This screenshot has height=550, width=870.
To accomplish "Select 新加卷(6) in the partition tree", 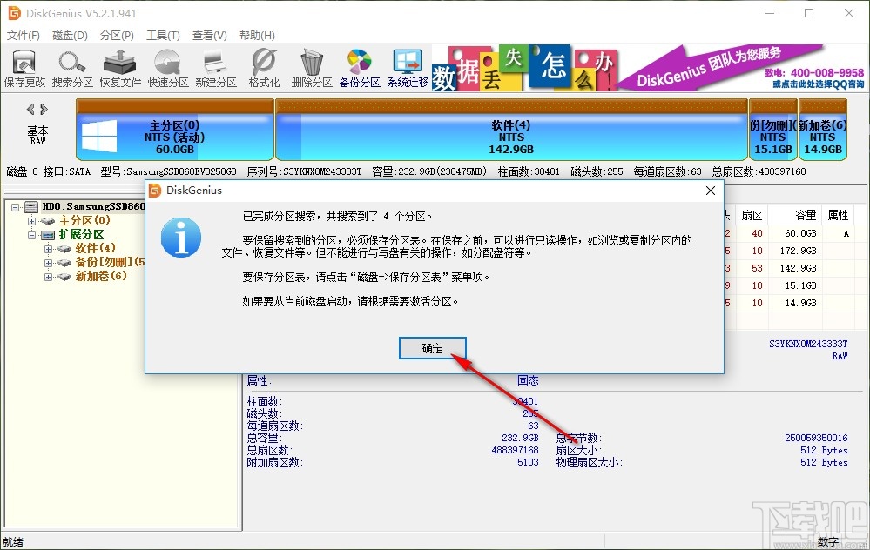I will click(101, 276).
